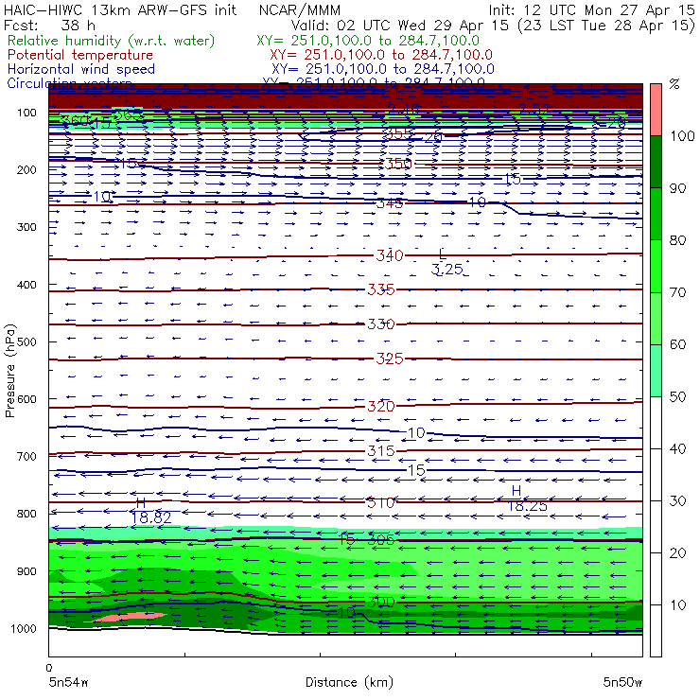Click the '400' pressure axis tick label
Screen dimensions: 700x700
26,285
